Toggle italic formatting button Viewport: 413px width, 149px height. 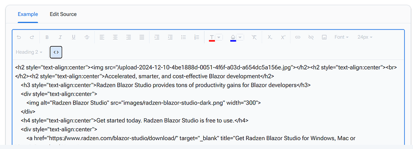(60, 37)
